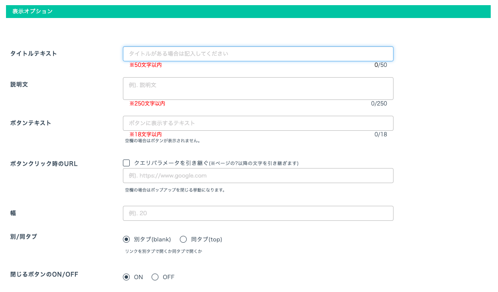Click the 説明文 field label
The width and height of the screenshot is (498, 292).
[x=19, y=84]
